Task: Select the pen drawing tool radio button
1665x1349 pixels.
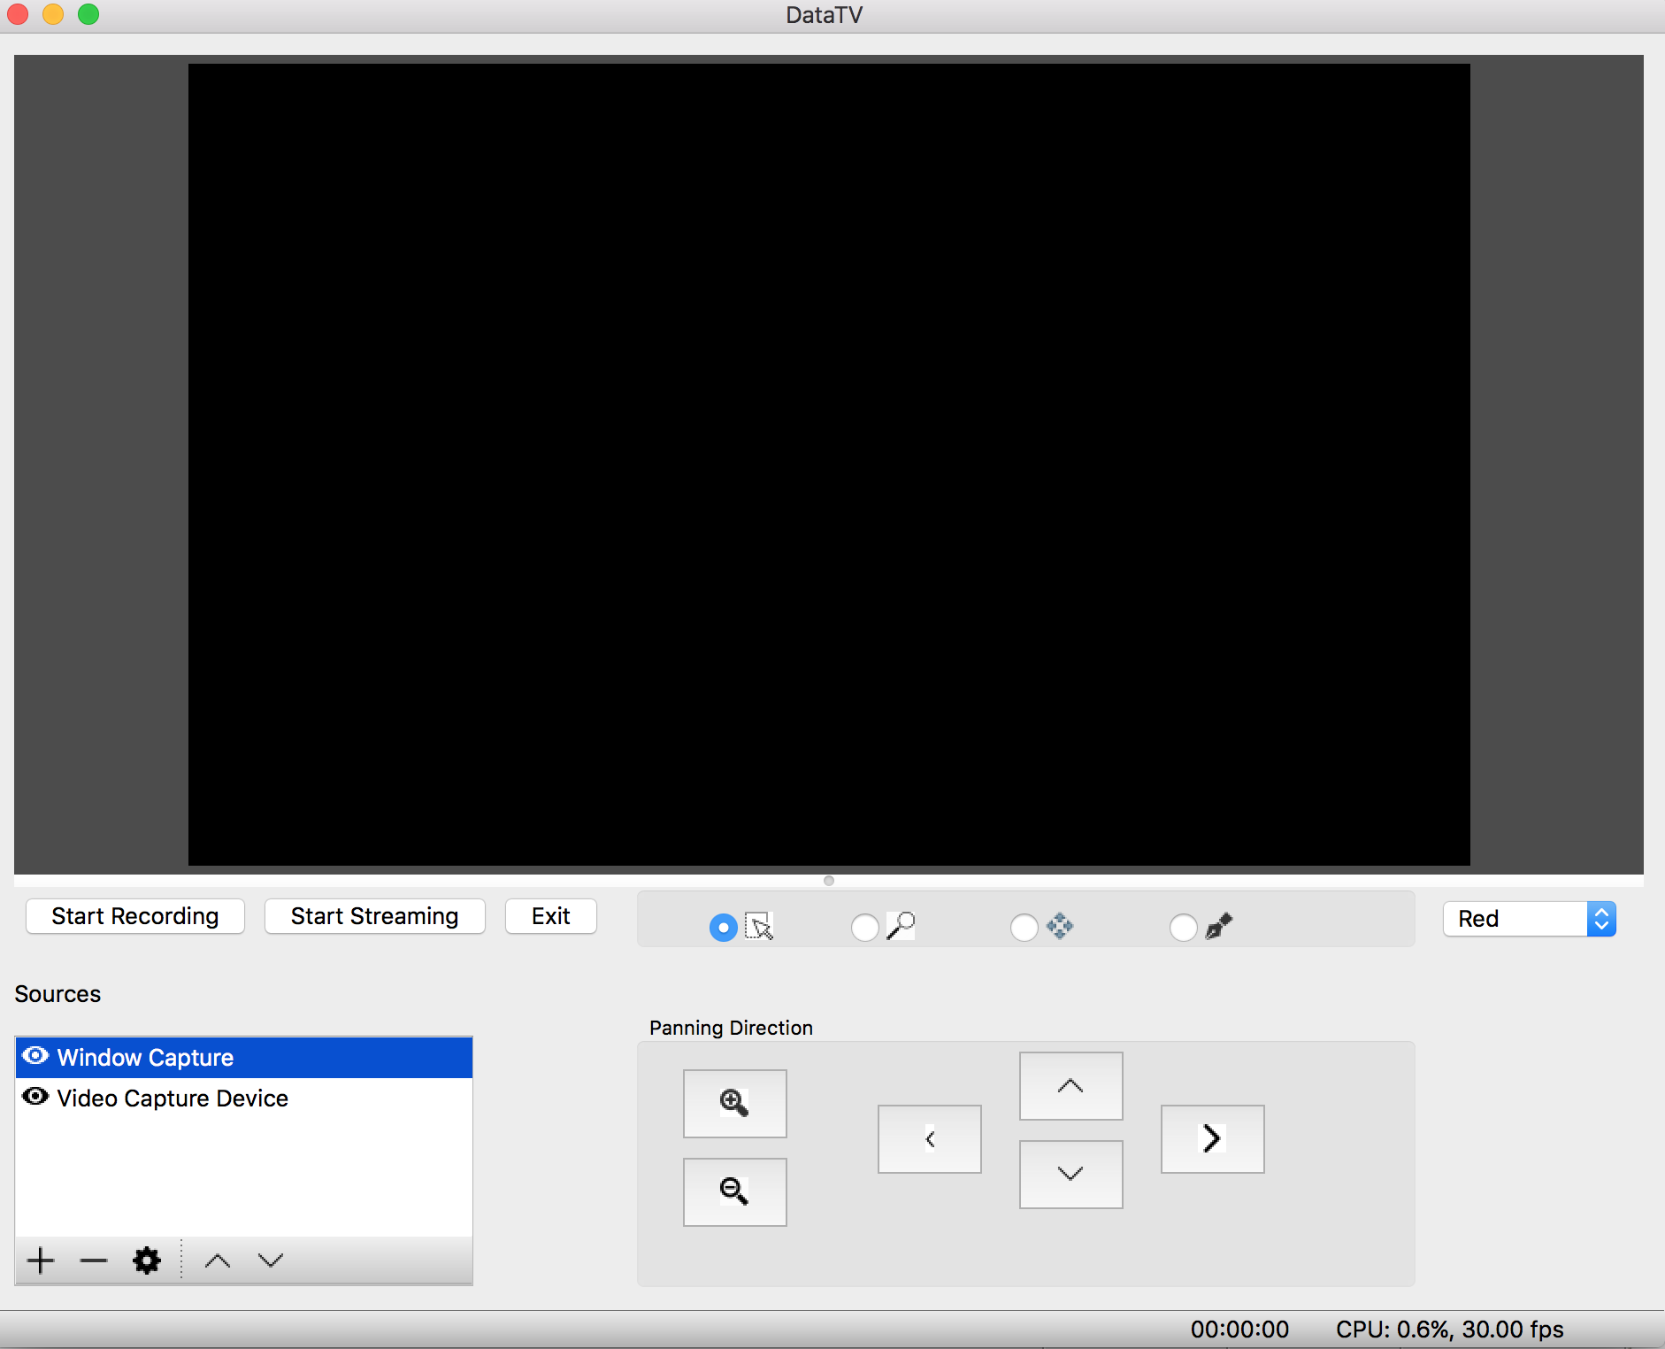Action: (x=1183, y=928)
